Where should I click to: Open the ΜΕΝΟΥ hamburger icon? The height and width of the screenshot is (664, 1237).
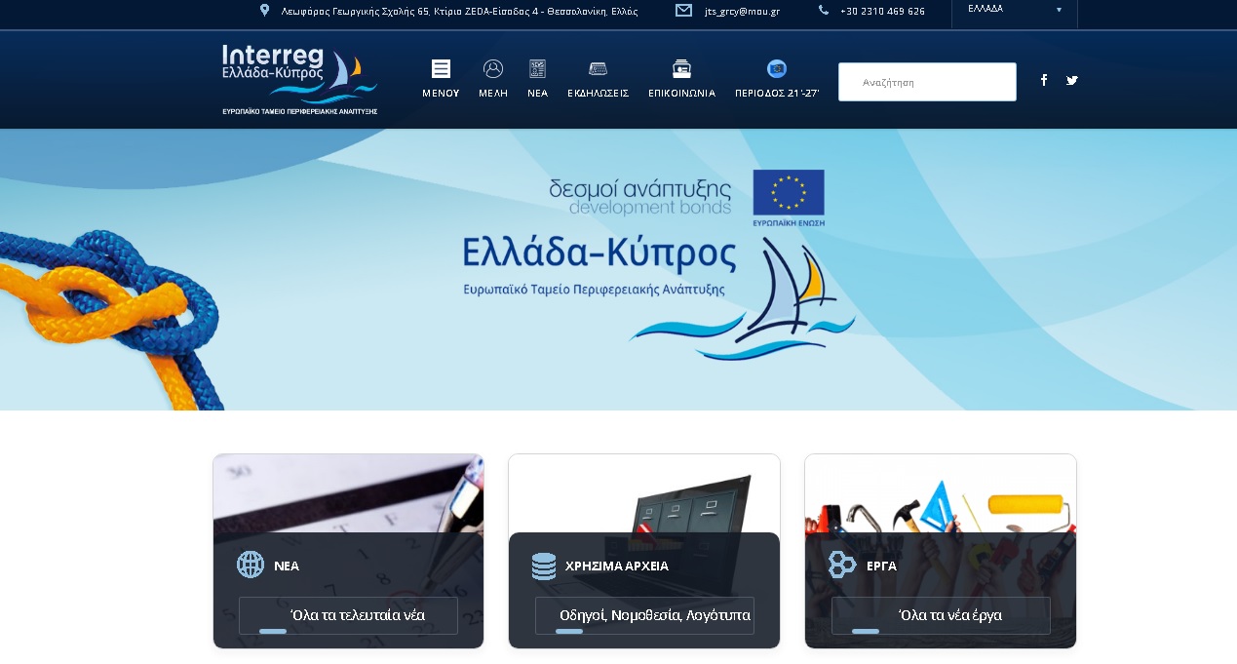tap(441, 68)
